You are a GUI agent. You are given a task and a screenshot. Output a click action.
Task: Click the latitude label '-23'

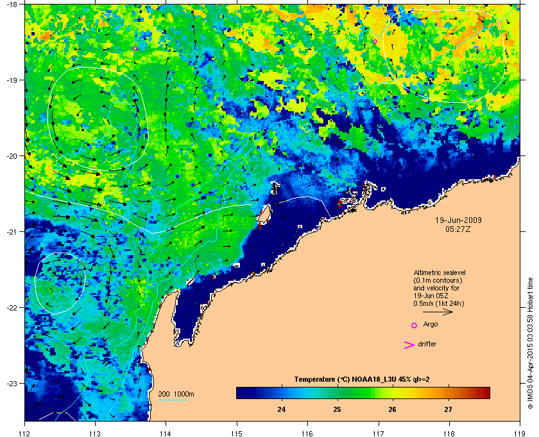click(x=12, y=383)
